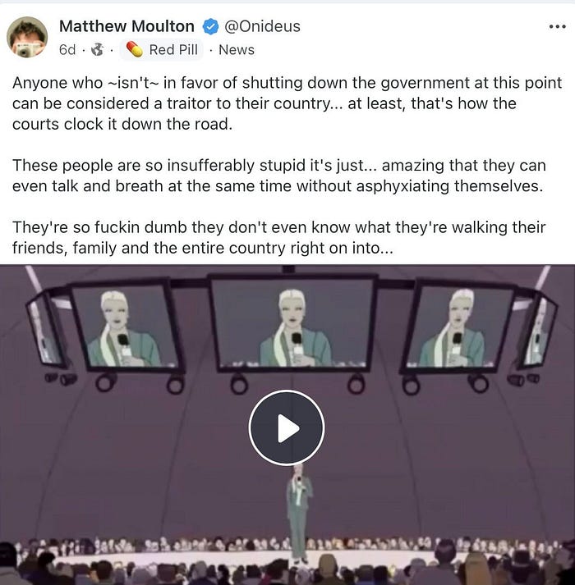Click the large right monitor in video

pos(458,326)
